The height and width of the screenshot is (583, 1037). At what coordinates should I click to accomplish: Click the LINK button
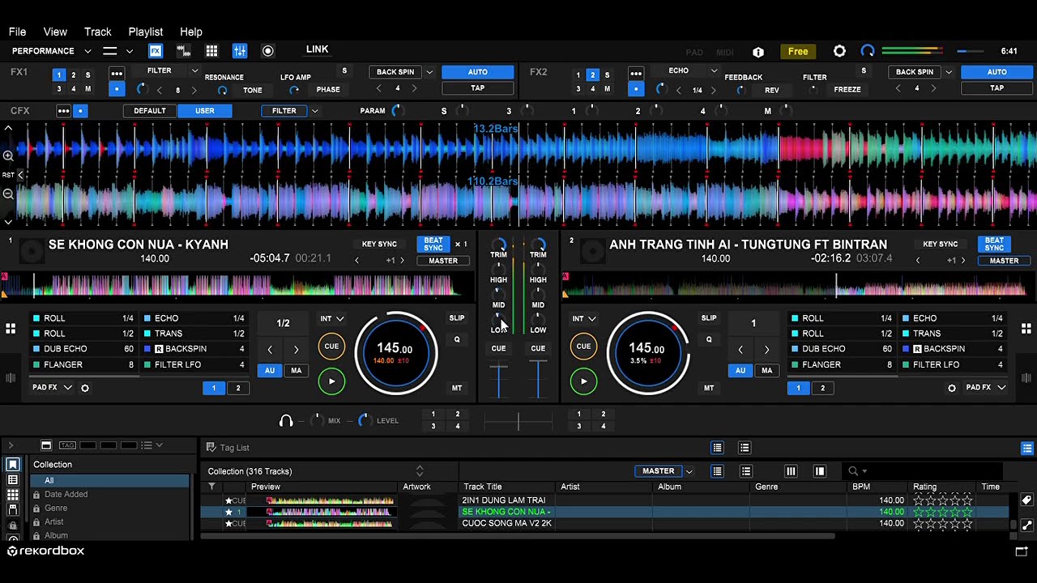(318, 49)
